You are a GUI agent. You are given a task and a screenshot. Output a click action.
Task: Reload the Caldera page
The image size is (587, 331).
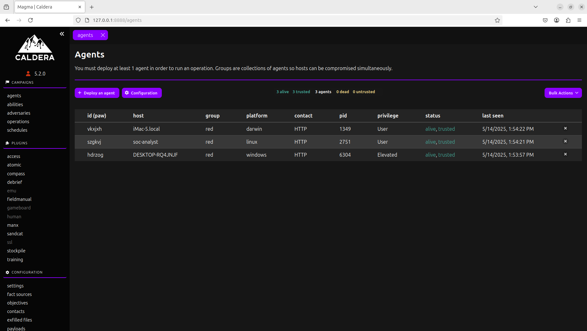pyautogui.click(x=30, y=20)
